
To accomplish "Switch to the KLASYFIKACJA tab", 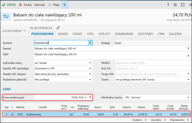I will coord(41,28).
